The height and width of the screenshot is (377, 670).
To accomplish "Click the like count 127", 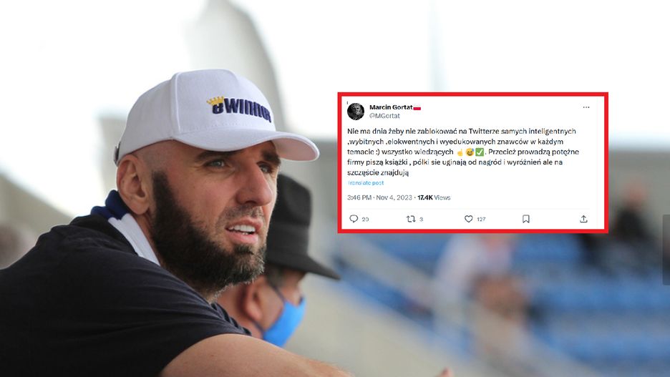I will [481, 219].
